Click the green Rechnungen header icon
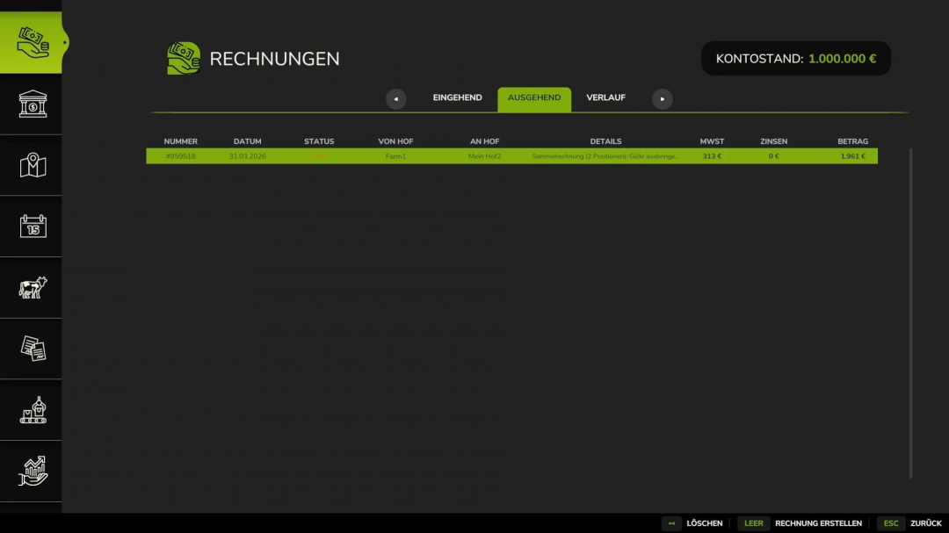 pyautogui.click(x=183, y=58)
